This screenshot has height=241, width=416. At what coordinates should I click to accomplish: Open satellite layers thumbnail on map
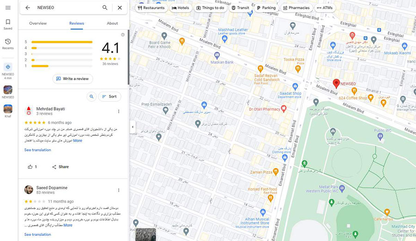(146, 235)
